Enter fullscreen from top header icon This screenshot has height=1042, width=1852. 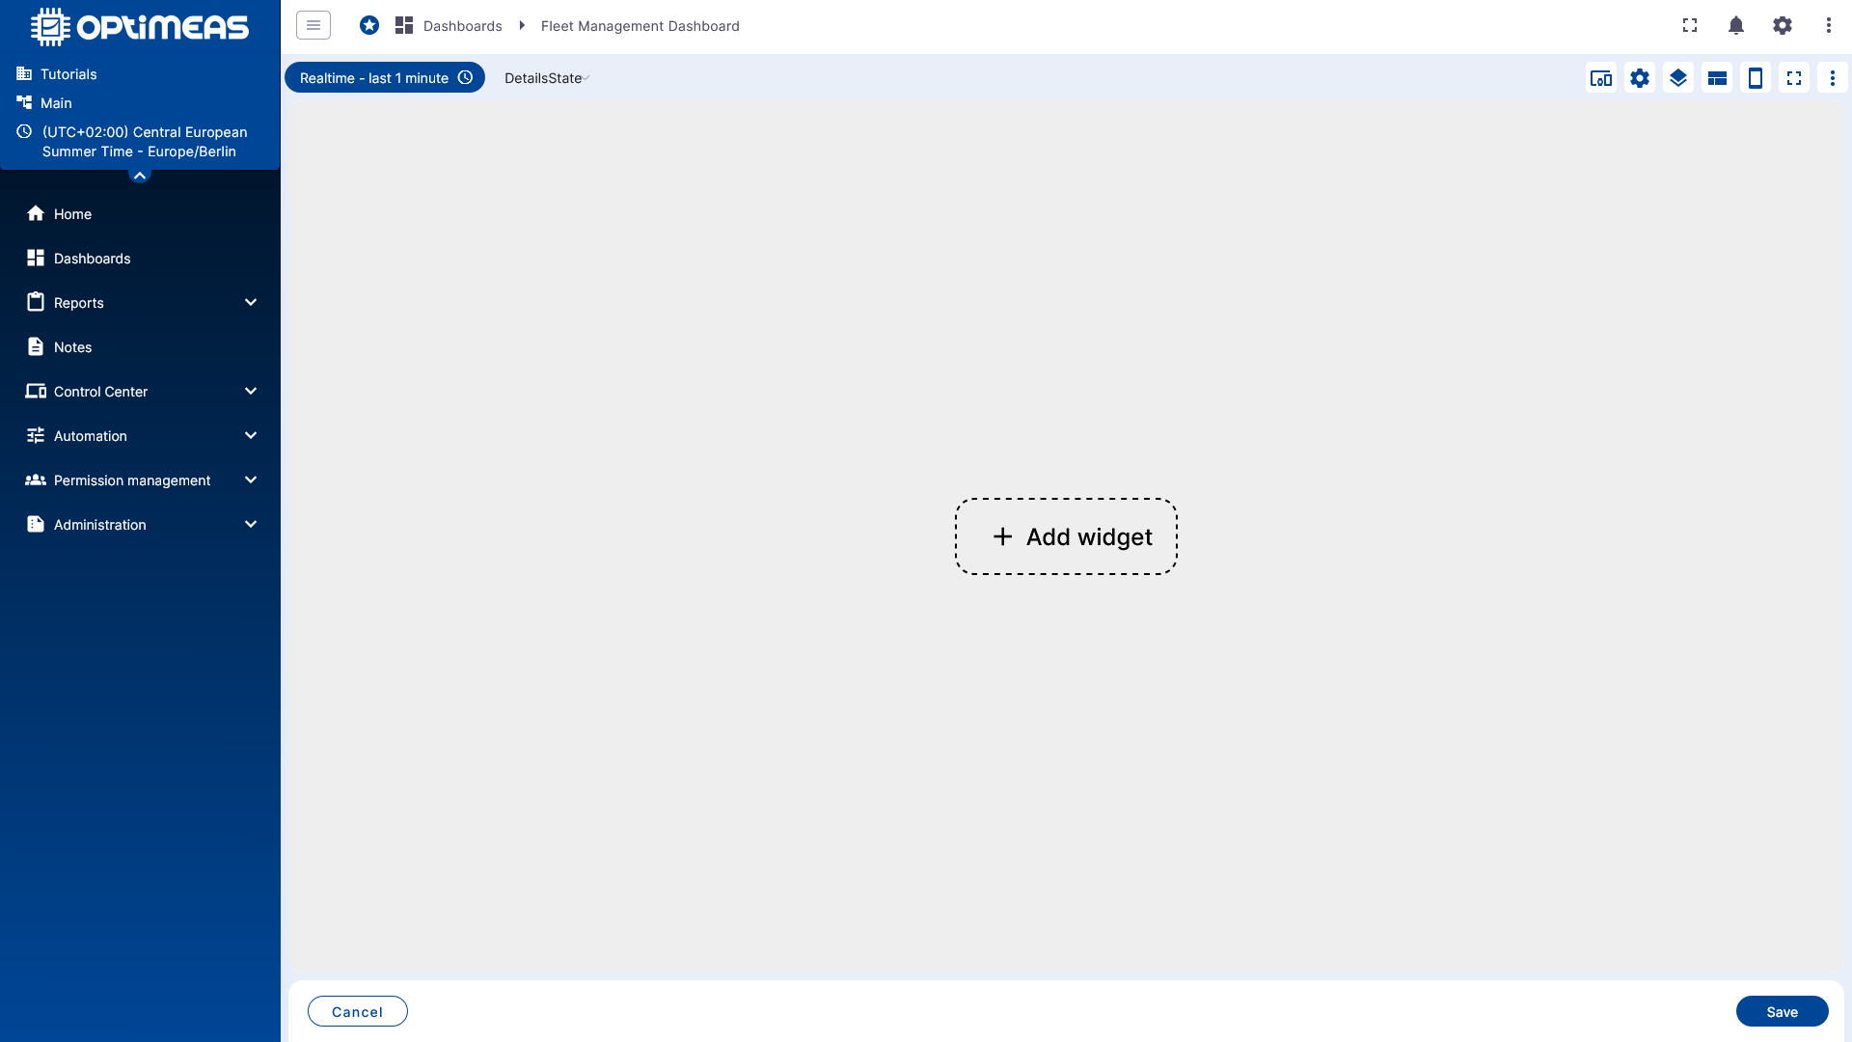pyautogui.click(x=1690, y=25)
